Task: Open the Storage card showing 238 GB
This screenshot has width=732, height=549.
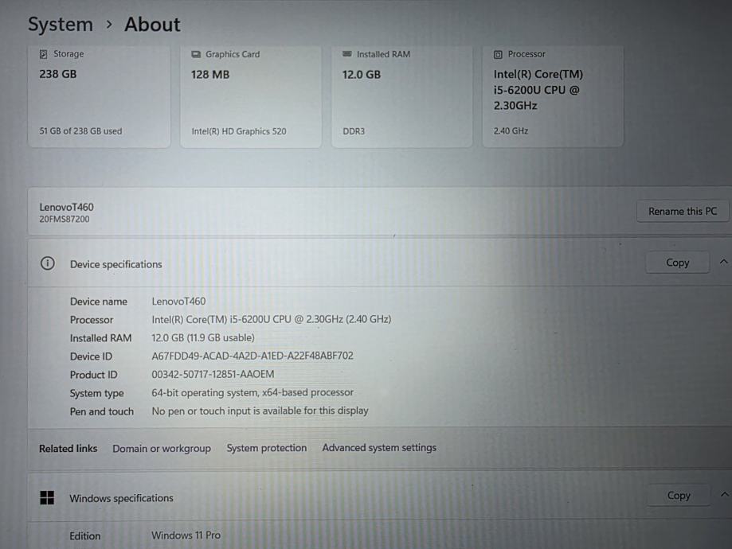Action: coord(99,96)
